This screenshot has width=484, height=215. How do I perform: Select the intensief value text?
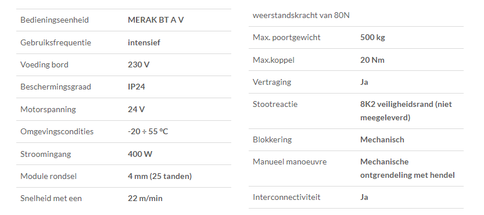coord(144,42)
